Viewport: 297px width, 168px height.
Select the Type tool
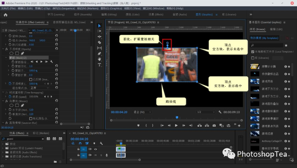pos(100,65)
